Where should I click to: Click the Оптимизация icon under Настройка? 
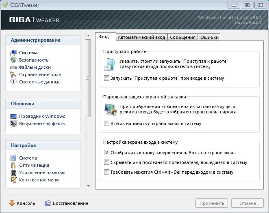[x=13, y=165]
